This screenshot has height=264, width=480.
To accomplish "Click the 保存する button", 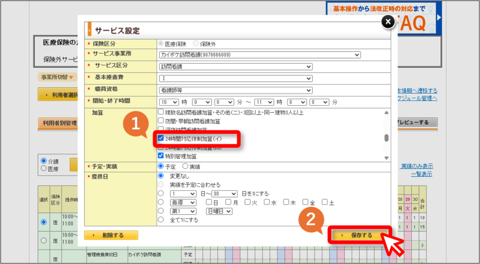I will point(359,235).
